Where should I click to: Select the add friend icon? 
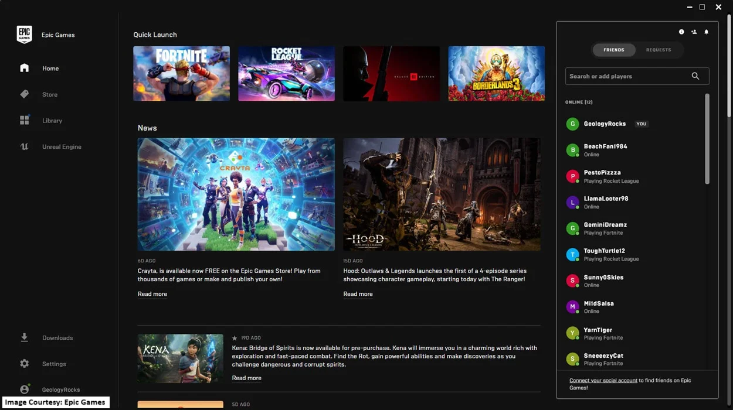click(x=694, y=32)
